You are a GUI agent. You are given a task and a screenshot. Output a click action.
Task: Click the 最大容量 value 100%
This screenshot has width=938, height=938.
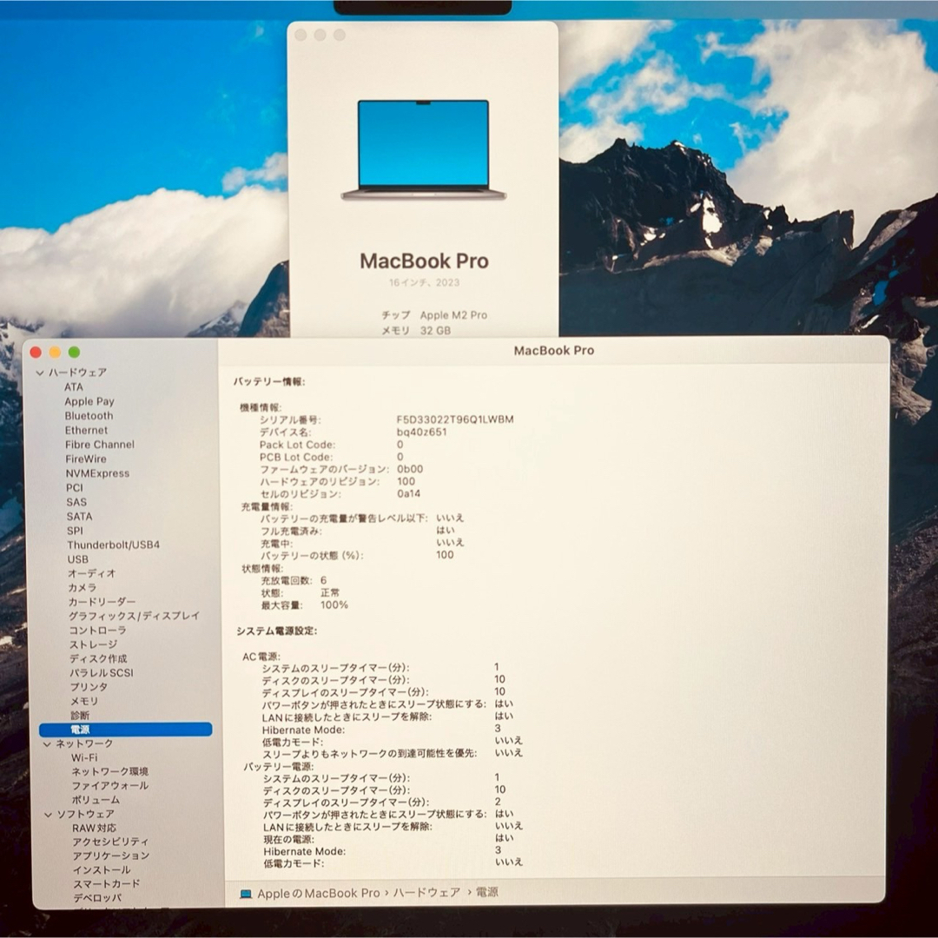[334, 604]
